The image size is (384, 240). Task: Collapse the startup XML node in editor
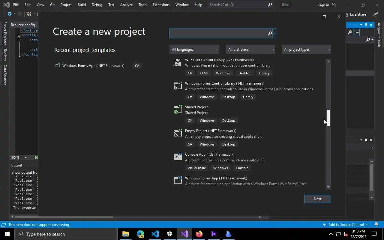pyautogui.click(x=19, y=40)
